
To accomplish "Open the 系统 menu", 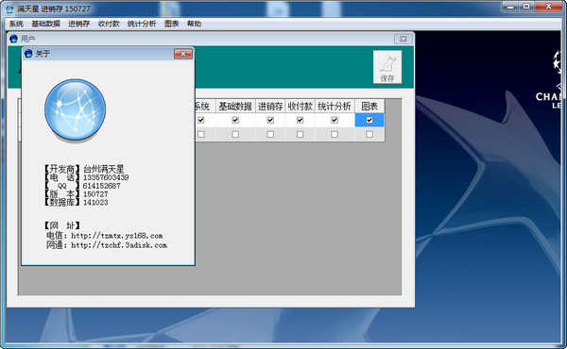I will coord(16,24).
